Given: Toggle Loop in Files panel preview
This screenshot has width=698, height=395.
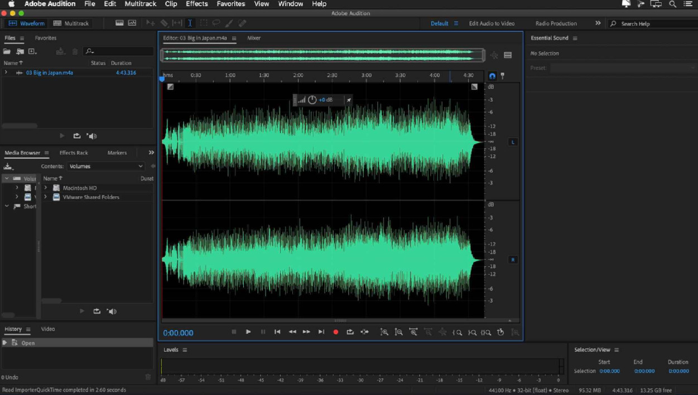Looking at the screenshot, I should tap(77, 136).
